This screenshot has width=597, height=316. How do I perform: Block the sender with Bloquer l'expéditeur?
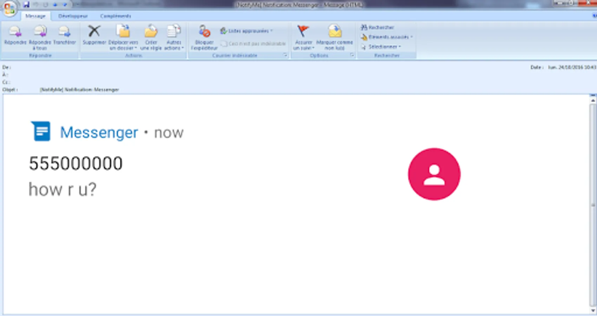click(x=204, y=38)
